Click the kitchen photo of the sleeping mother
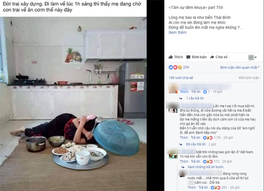The width and height of the screenshot is (264, 191). click(73, 104)
